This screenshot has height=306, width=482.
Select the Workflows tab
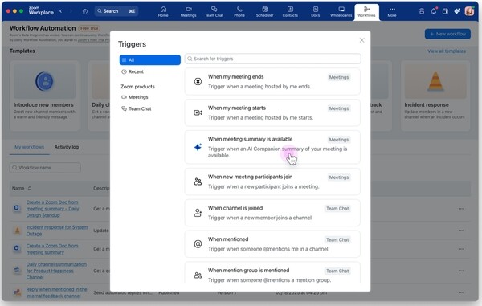tap(366, 12)
